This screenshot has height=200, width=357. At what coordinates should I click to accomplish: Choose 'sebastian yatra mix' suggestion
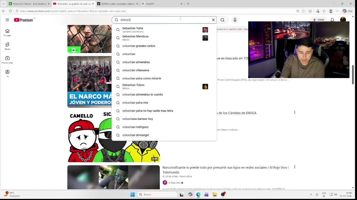(164, 102)
